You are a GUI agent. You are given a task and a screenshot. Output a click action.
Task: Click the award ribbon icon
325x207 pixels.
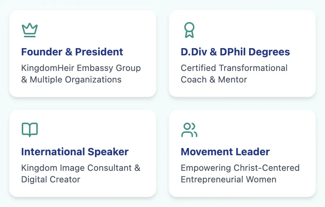[x=189, y=30]
